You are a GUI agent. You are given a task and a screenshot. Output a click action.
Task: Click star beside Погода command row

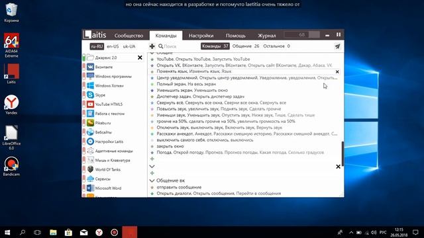click(x=152, y=153)
